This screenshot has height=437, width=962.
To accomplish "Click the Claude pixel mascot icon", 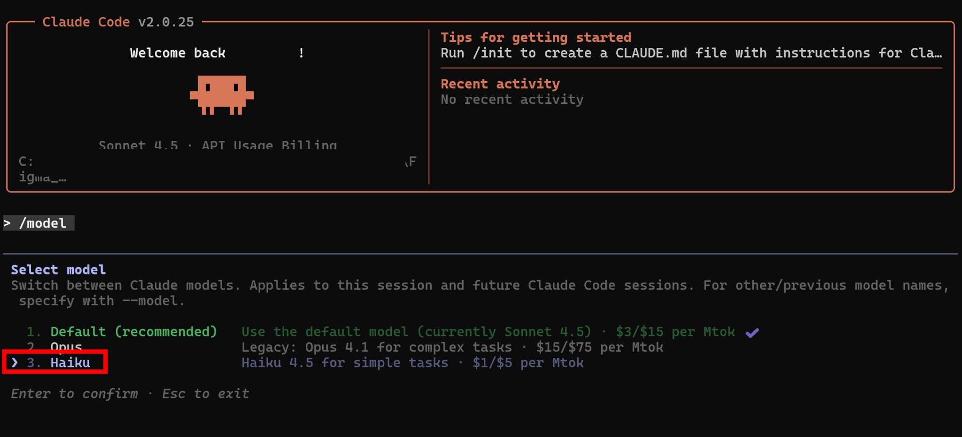I will [222, 95].
